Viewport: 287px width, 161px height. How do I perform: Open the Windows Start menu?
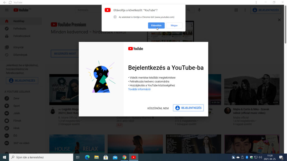(x=4, y=157)
